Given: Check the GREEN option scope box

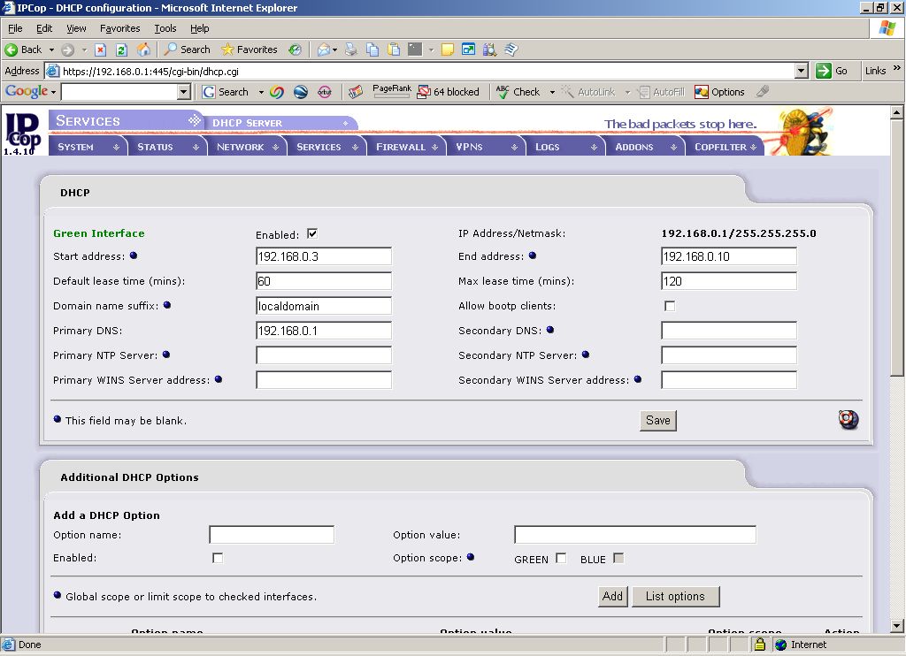Looking at the screenshot, I should (561, 559).
